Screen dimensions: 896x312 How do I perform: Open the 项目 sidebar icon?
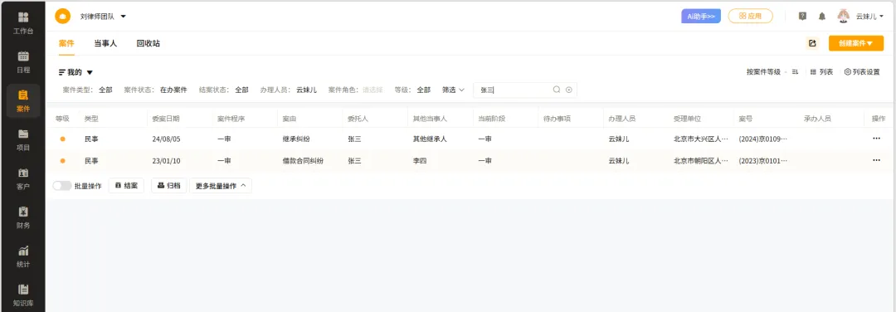click(23, 134)
